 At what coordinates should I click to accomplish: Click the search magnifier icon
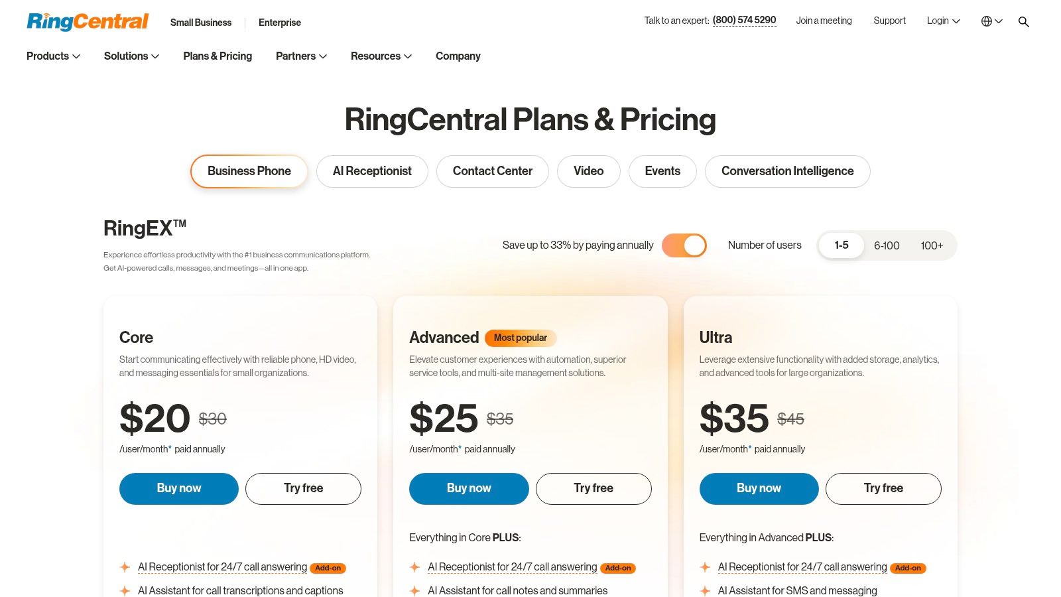tap(1024, 21)
